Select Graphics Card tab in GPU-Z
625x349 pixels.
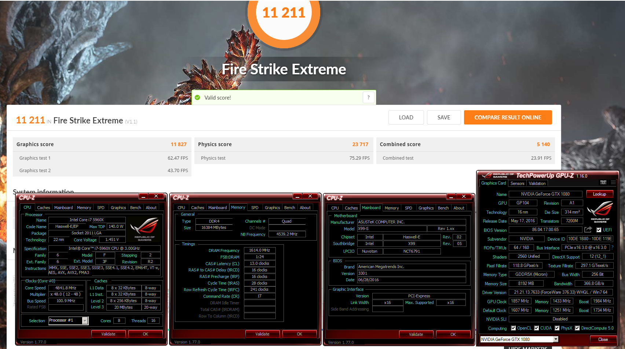493,183
